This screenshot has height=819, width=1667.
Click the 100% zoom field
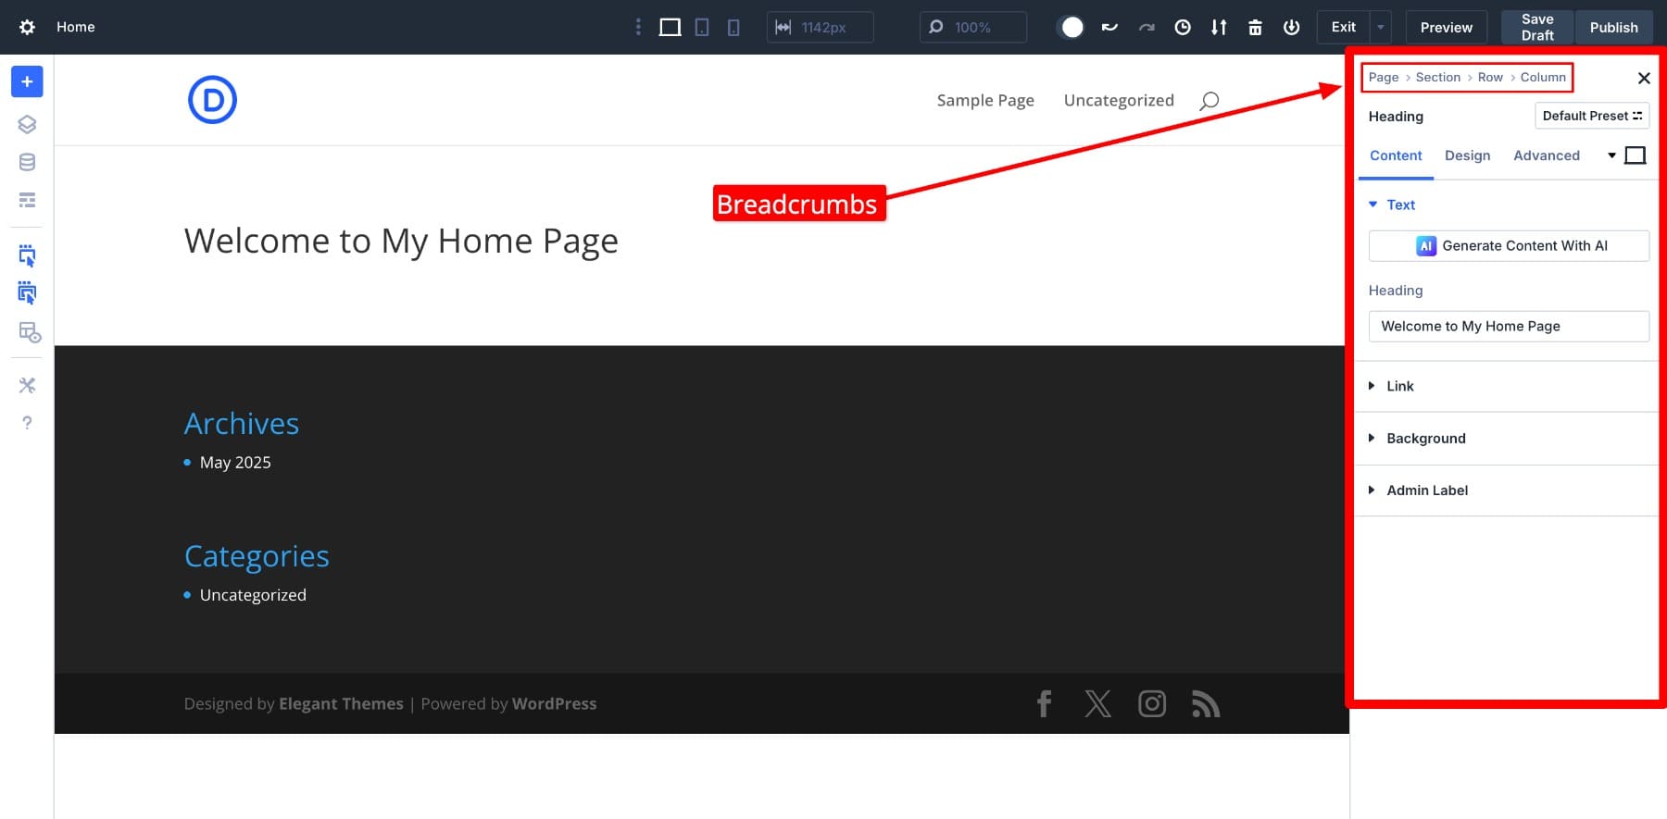[972, 27]
